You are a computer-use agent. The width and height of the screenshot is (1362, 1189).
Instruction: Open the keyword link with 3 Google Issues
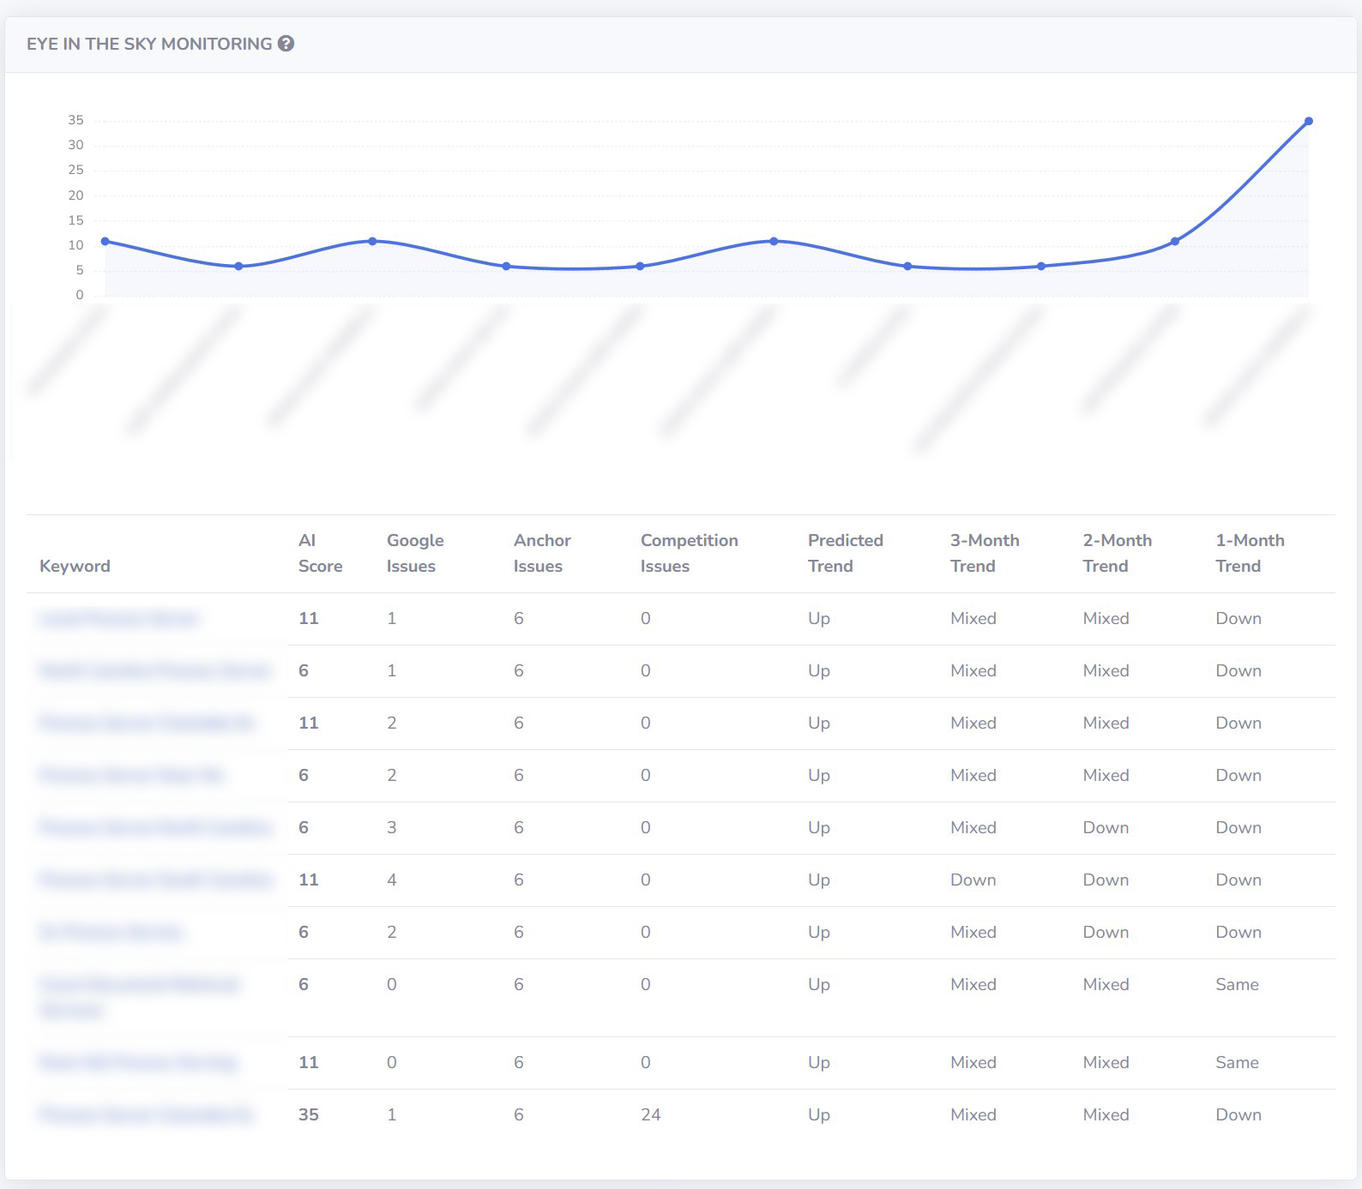pos(155,828)
